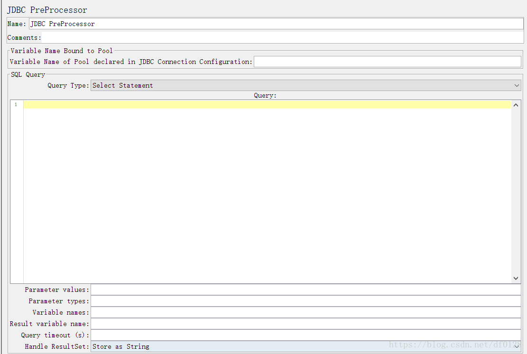Click the Result variable name field

click(305, 324)
